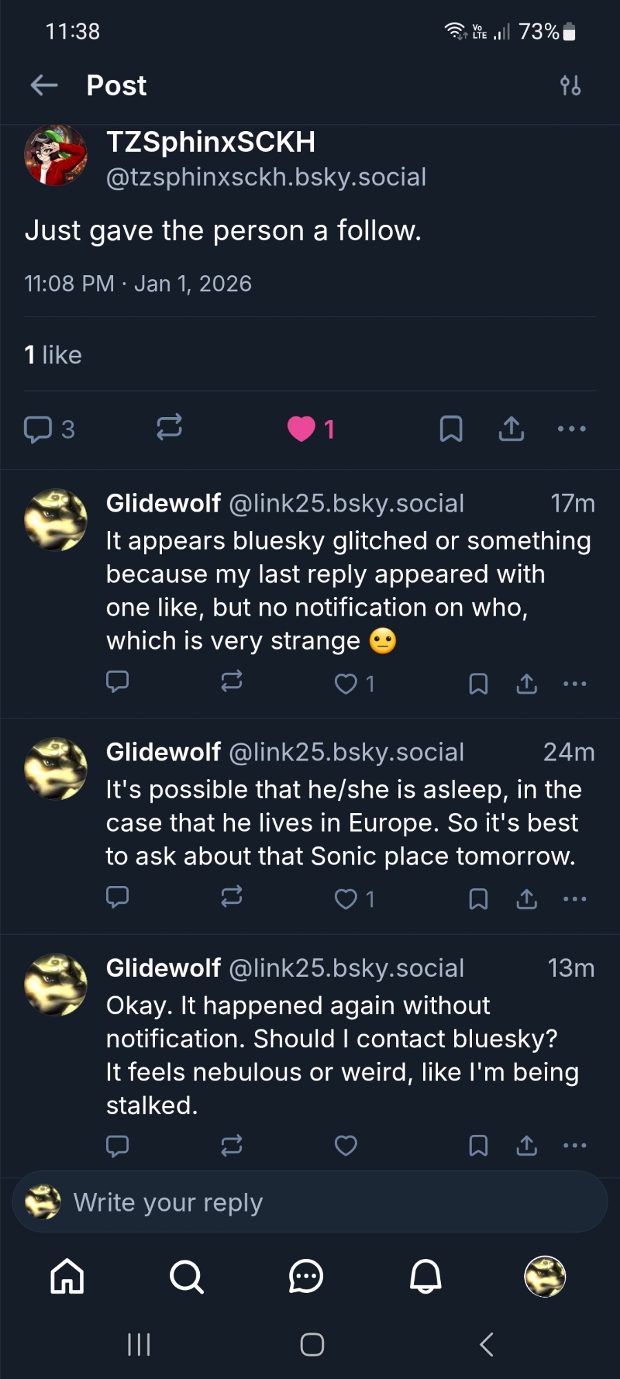The height and width of the screenshot is (1379, 620).
Task: Open more options on 13m reply
Action: coord(575,1145)
